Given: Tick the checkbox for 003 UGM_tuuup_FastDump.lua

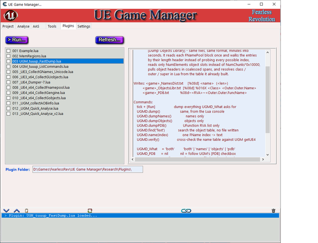Looking at the screenshot, I should [x=8, y=61].
